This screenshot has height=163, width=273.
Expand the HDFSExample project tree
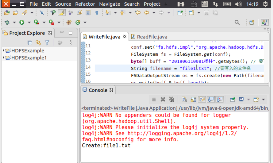(x=4, y=51)
